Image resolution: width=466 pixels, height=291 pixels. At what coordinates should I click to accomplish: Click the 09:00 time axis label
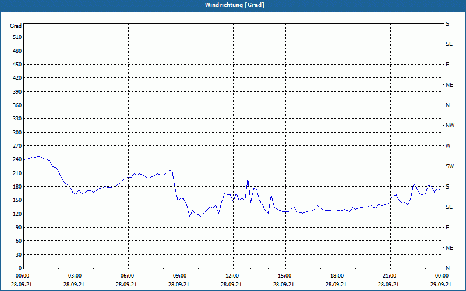(x=181, y=276)
